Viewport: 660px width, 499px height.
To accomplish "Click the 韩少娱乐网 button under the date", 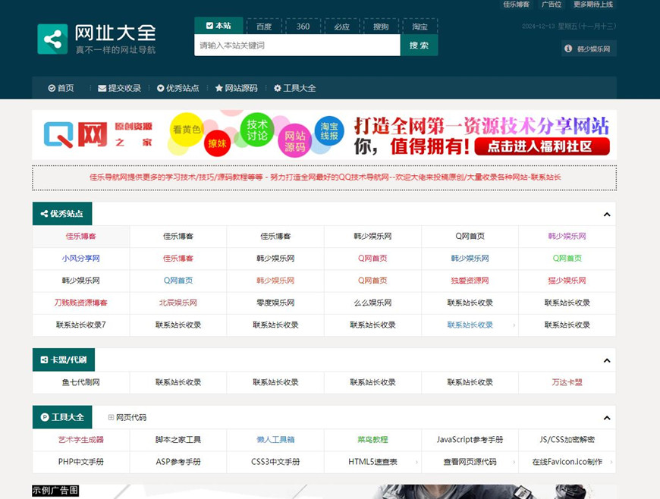I will pyautogui.click(x=589, y=49).
